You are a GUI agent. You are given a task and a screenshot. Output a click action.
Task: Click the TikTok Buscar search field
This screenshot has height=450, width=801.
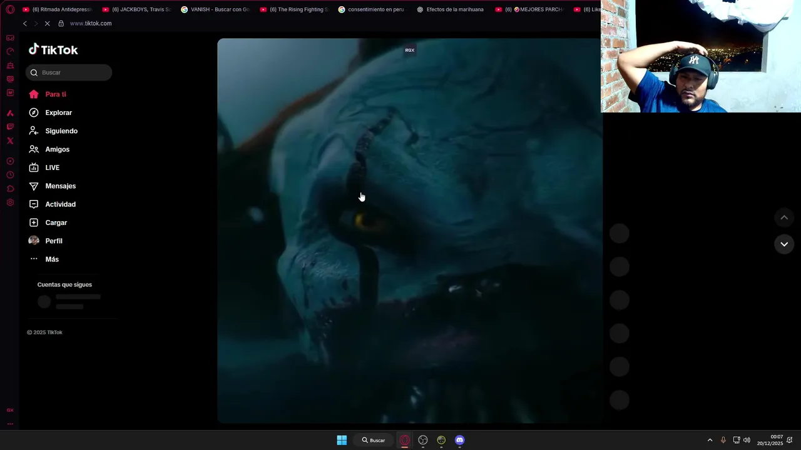(69, 72)
